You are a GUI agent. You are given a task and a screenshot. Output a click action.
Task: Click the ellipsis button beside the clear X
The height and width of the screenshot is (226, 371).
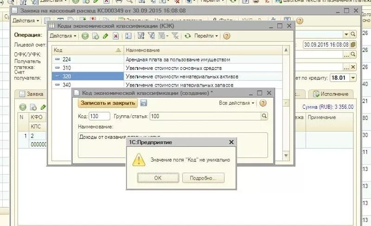(x=346, y=67)
